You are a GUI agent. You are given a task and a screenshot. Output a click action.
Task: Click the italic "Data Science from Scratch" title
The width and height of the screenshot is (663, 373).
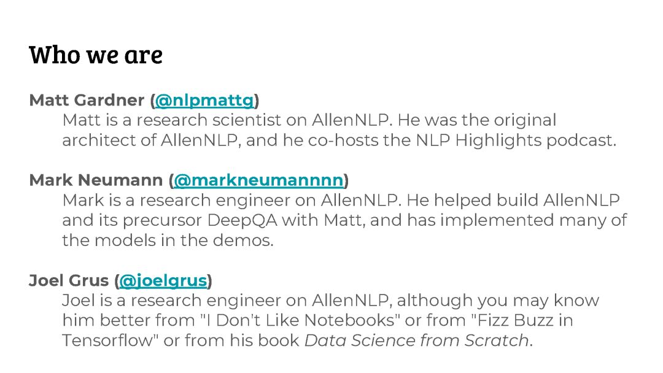(x=416, y=340)
